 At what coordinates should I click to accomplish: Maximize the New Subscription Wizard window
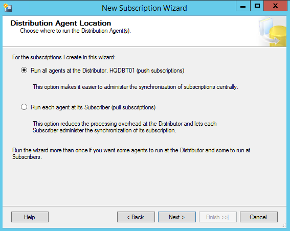(x=257, y=6)
